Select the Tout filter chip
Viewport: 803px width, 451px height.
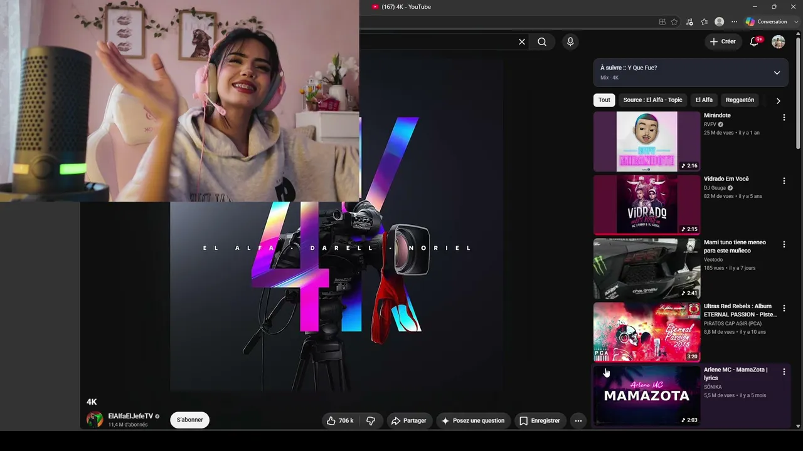pos(604,100)
